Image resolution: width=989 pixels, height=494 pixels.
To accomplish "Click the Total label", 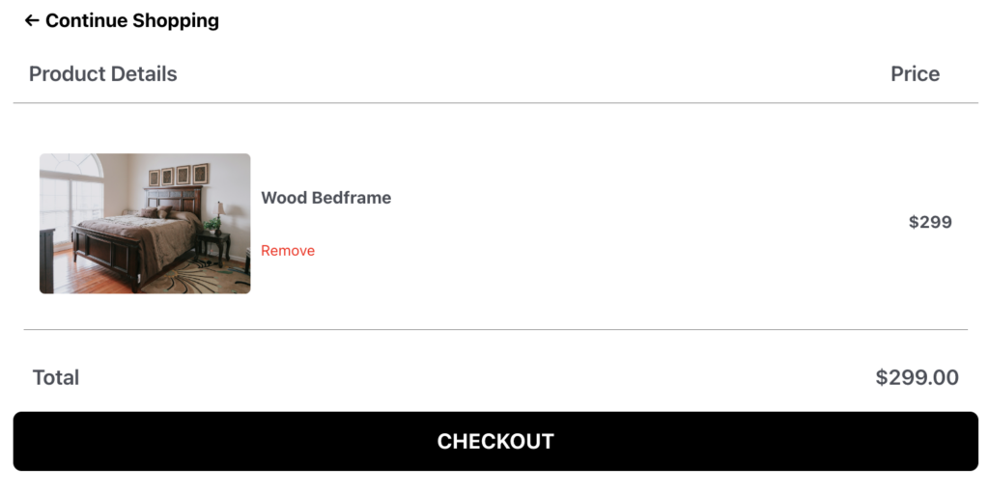I will (56, 377).
